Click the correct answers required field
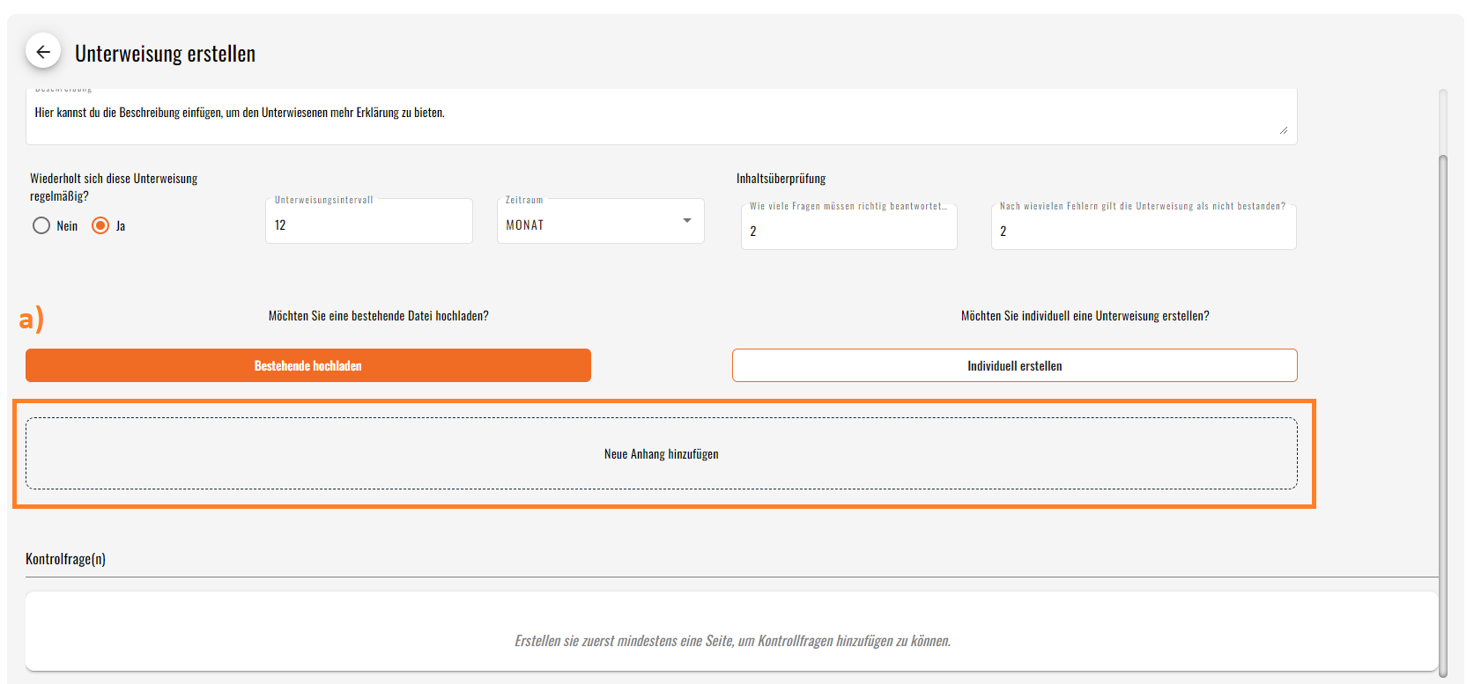Screen dimensions: 1474x684 pos(848,227)
